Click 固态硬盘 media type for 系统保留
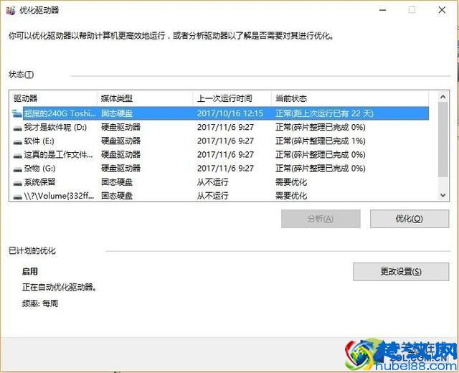459x373 pixels. coord(117,182)
